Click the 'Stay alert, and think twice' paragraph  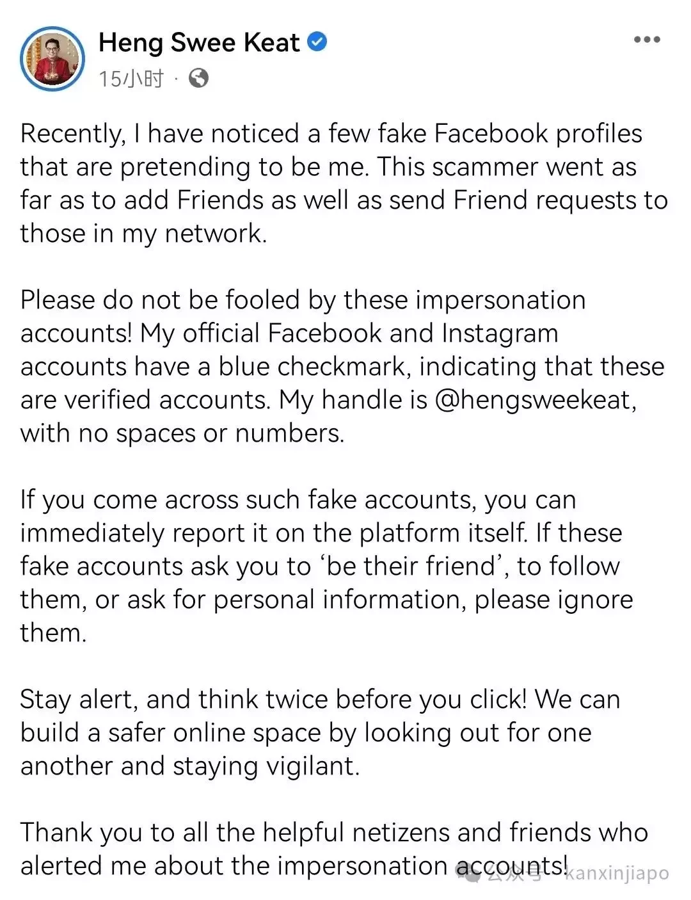coord(320,732)
